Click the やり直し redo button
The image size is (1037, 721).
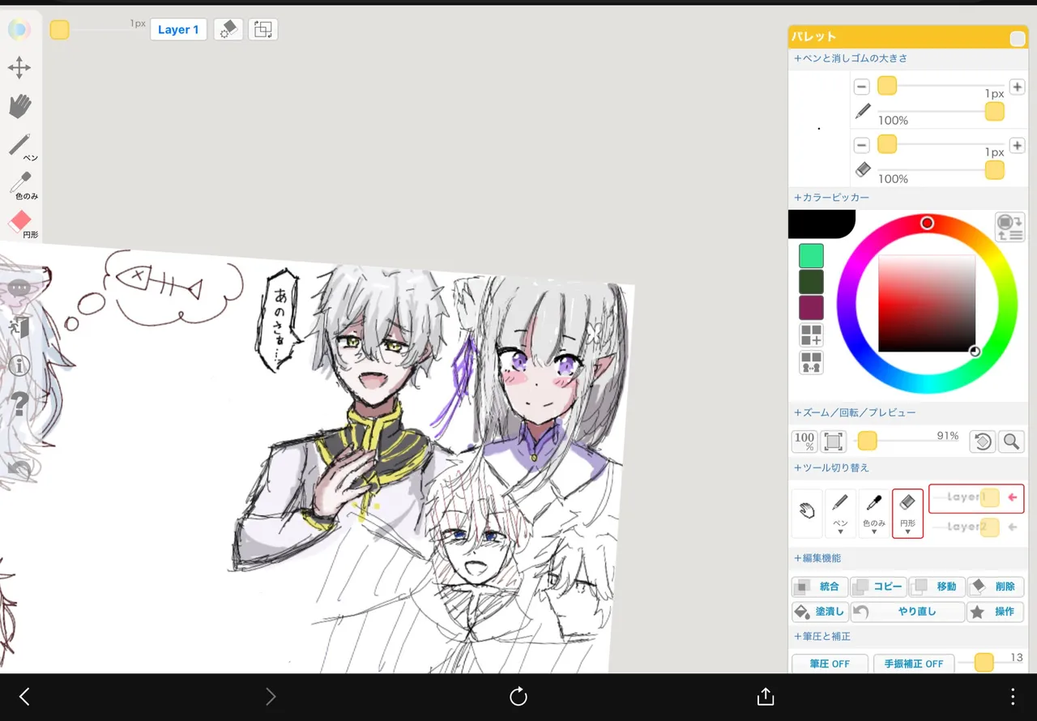click(907, 612)
